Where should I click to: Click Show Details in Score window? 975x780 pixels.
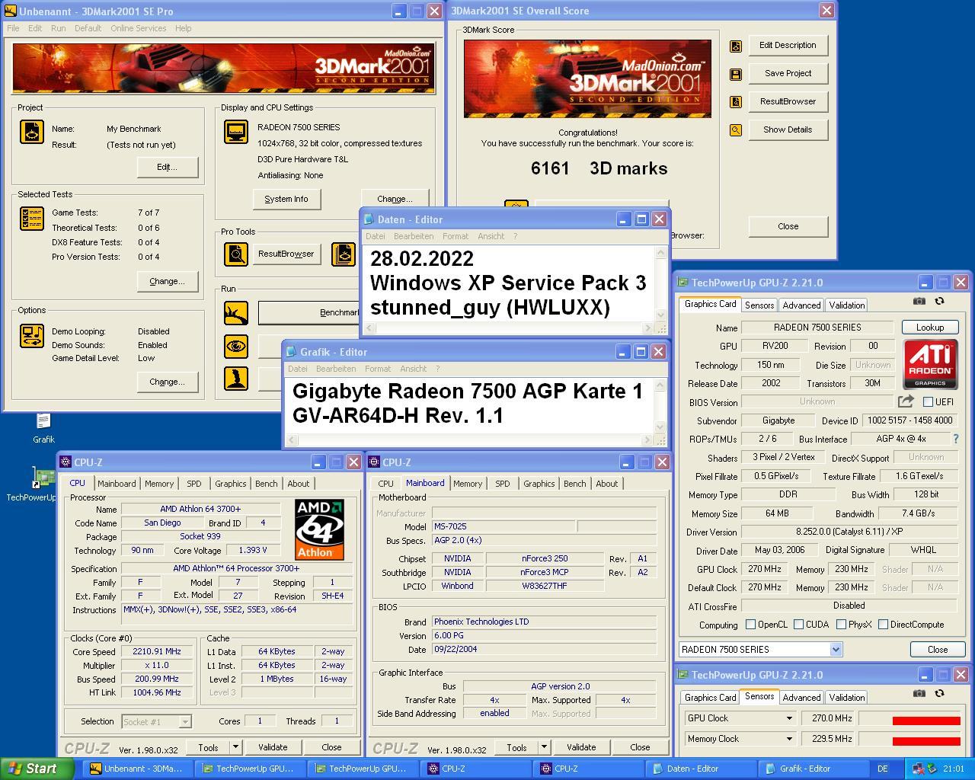[x=788, y=129]
